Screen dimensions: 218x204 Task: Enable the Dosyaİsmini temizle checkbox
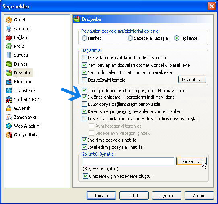point(84,80)
